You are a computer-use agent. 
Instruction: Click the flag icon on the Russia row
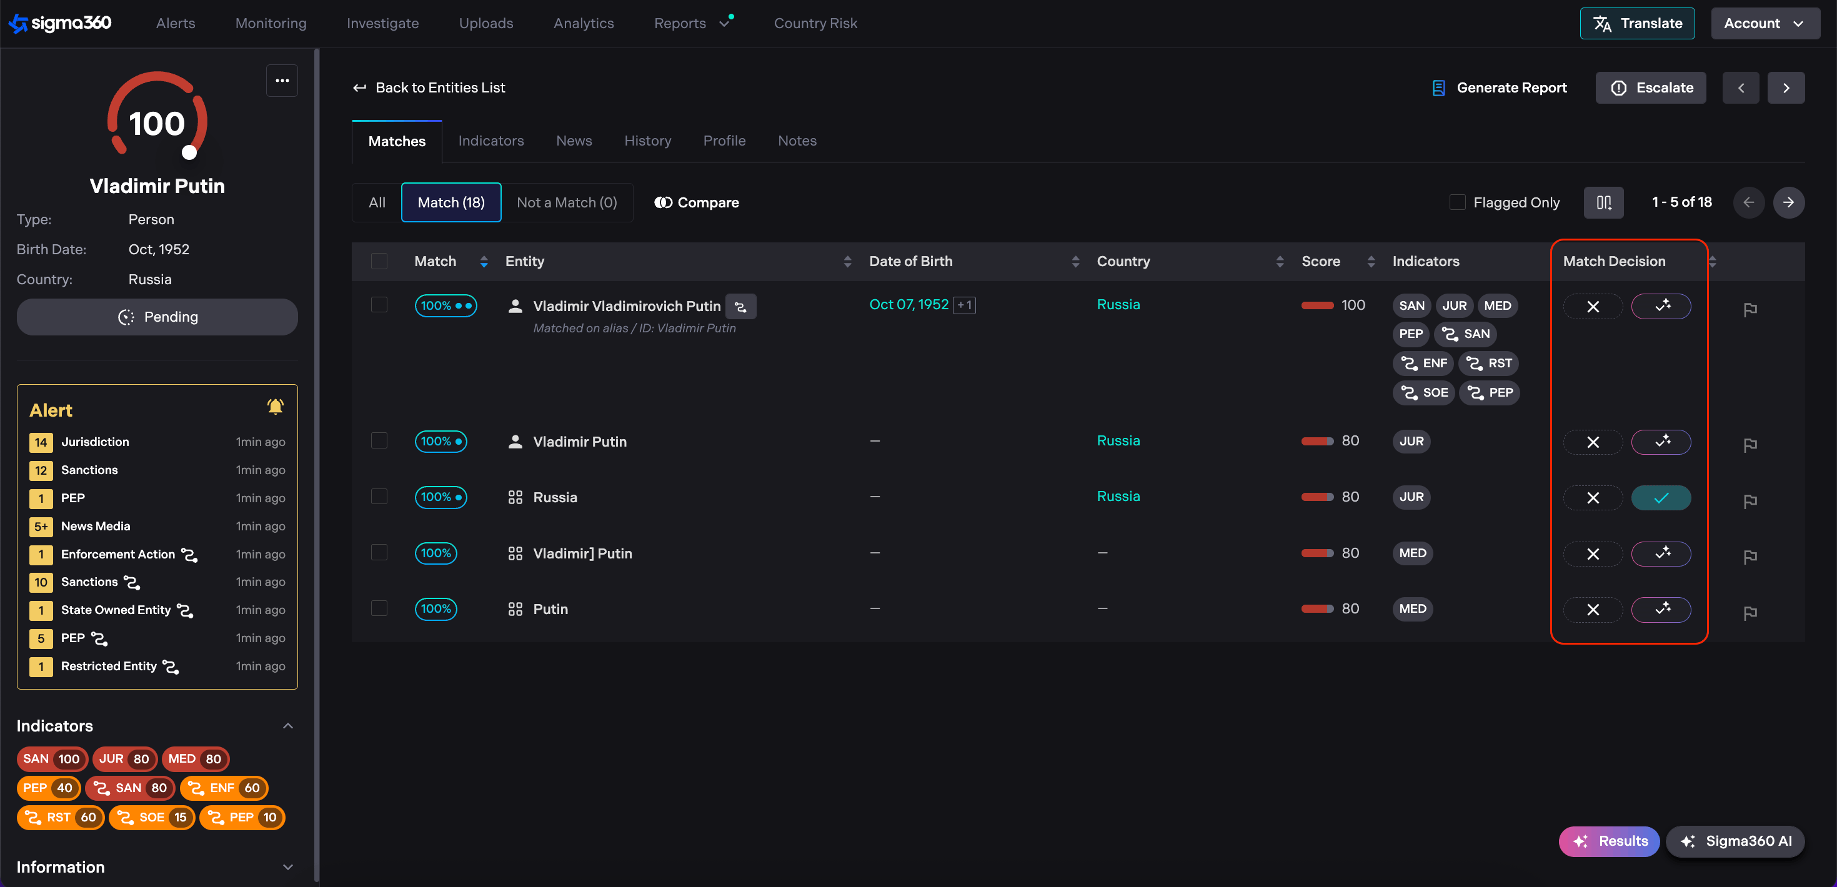pyautogui.click(x=1750, y=500)
